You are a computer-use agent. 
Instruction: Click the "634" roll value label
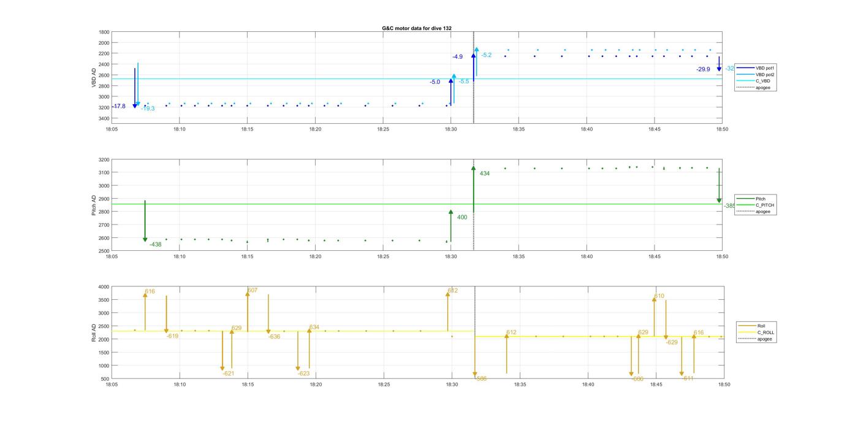point(314,327)
